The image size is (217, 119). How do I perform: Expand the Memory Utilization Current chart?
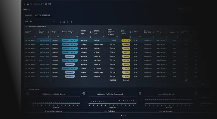[140, 94]
